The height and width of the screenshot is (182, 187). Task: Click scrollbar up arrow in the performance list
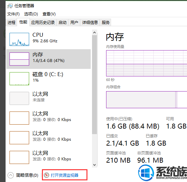95,32
